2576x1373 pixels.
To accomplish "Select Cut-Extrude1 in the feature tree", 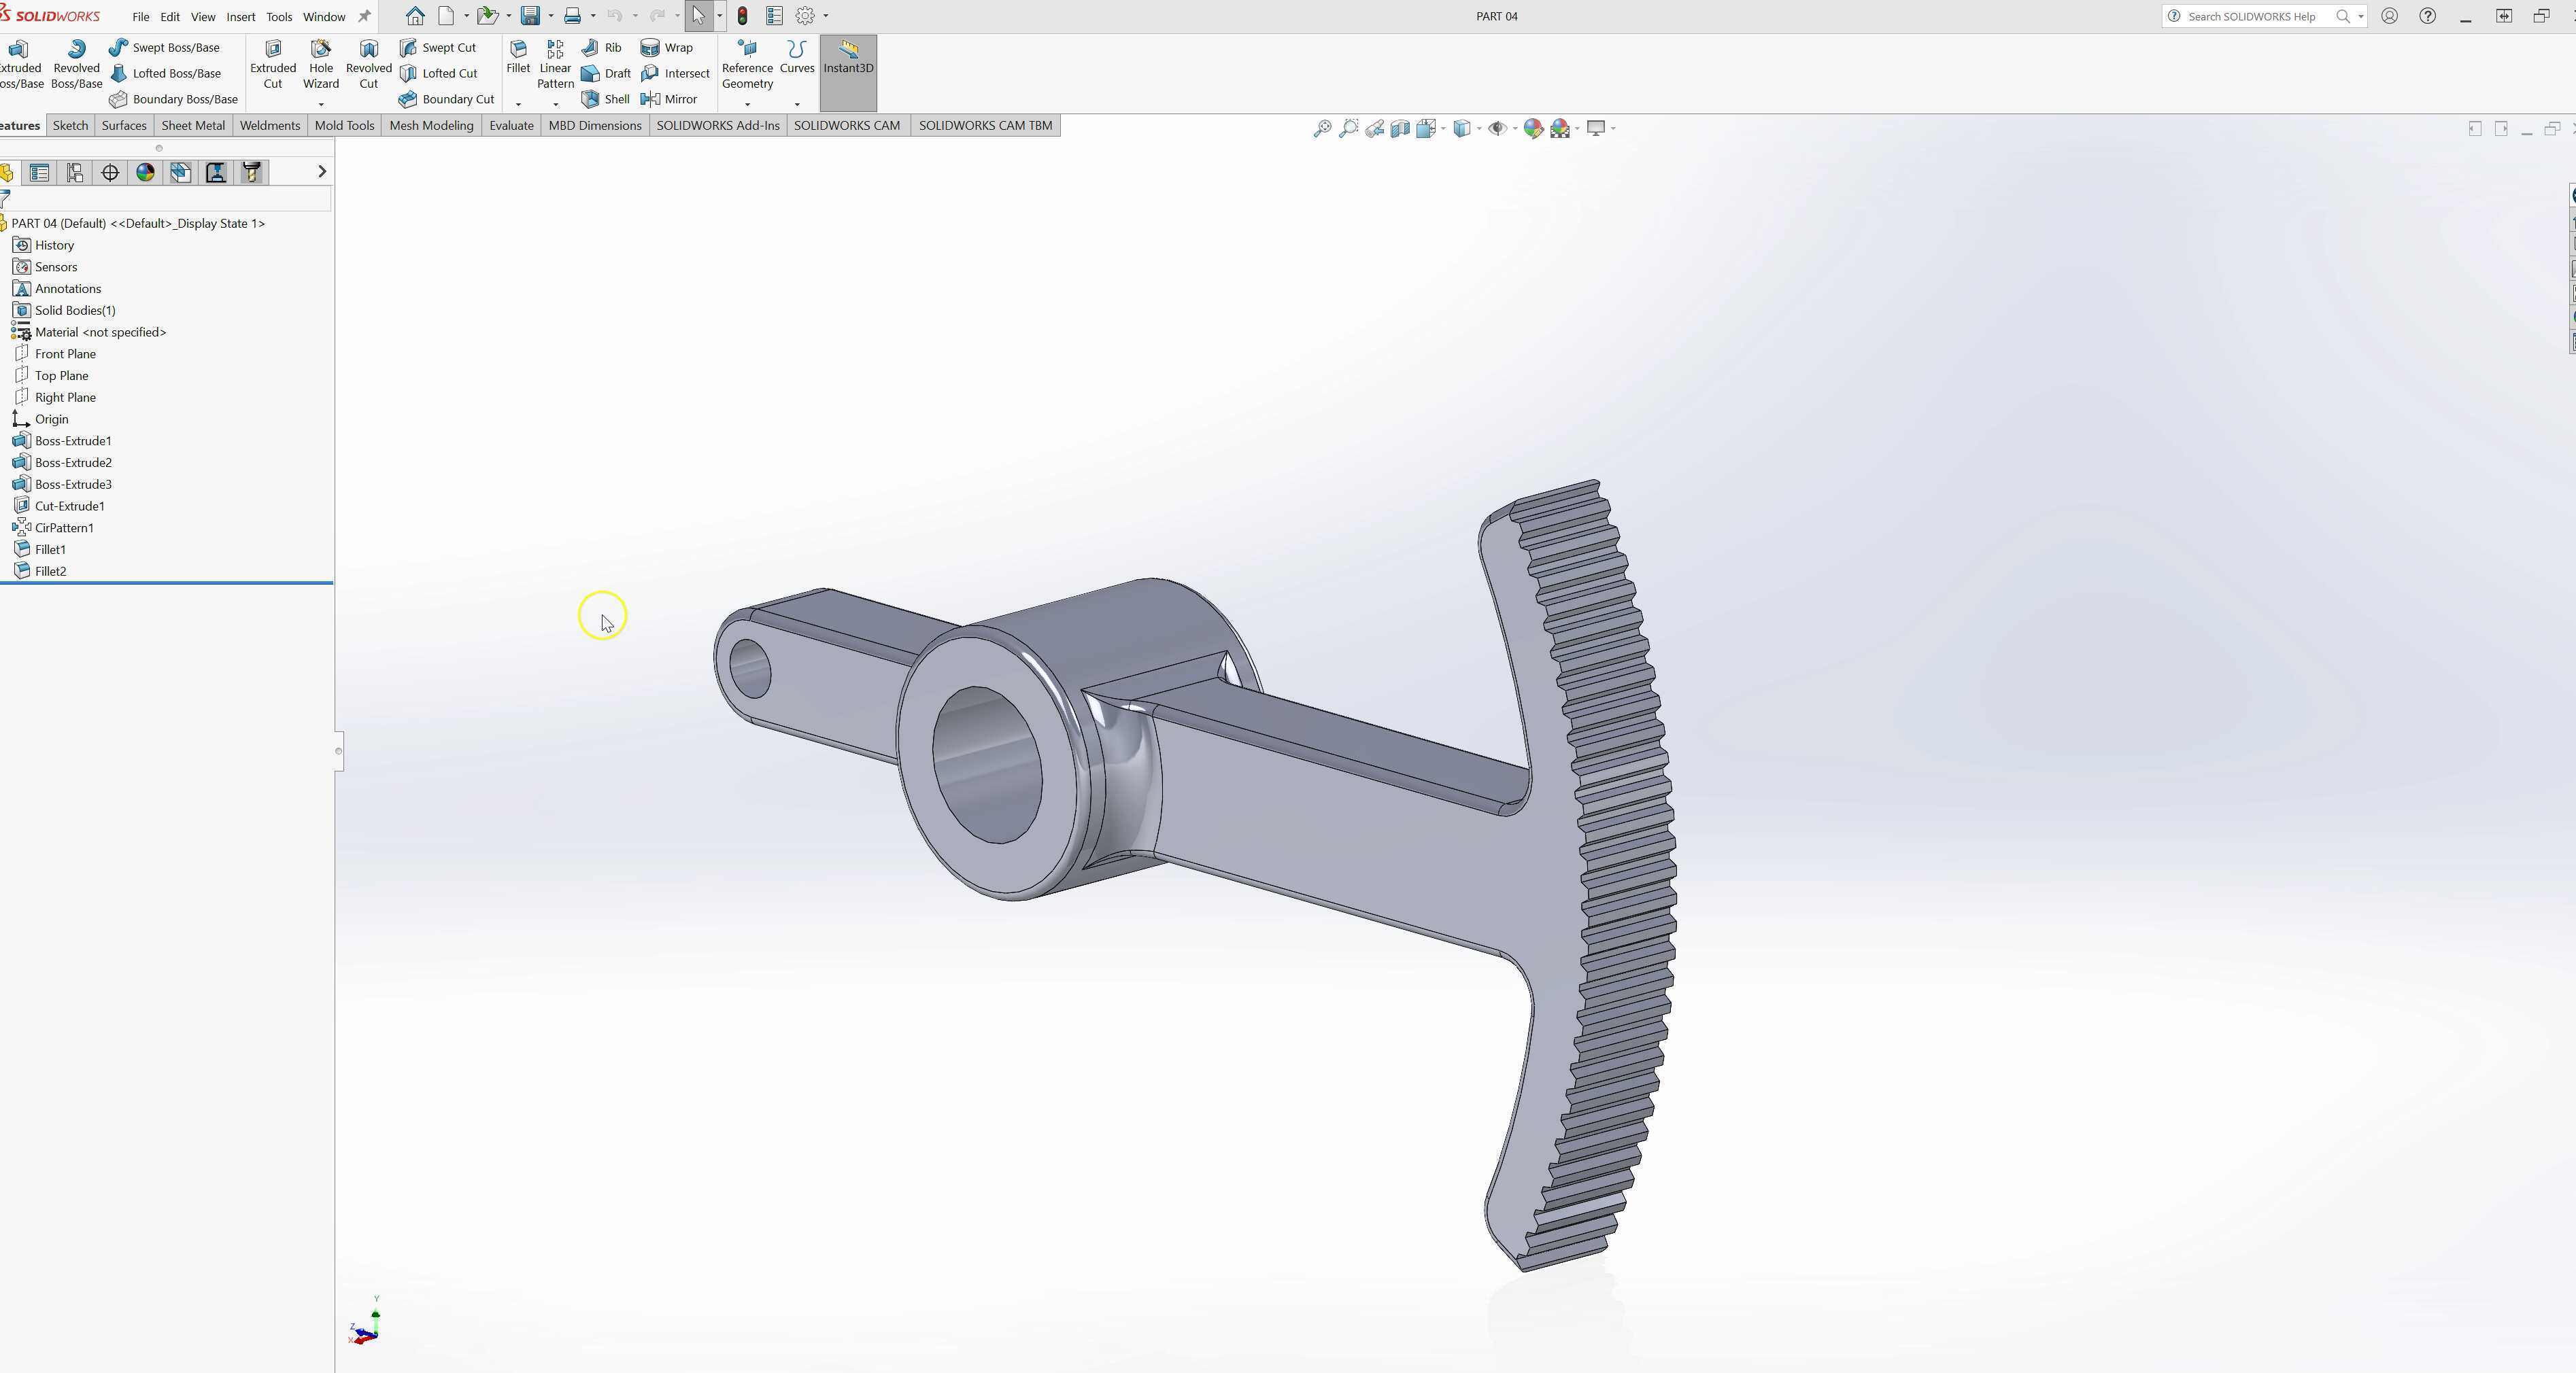I will pos(69,506).
